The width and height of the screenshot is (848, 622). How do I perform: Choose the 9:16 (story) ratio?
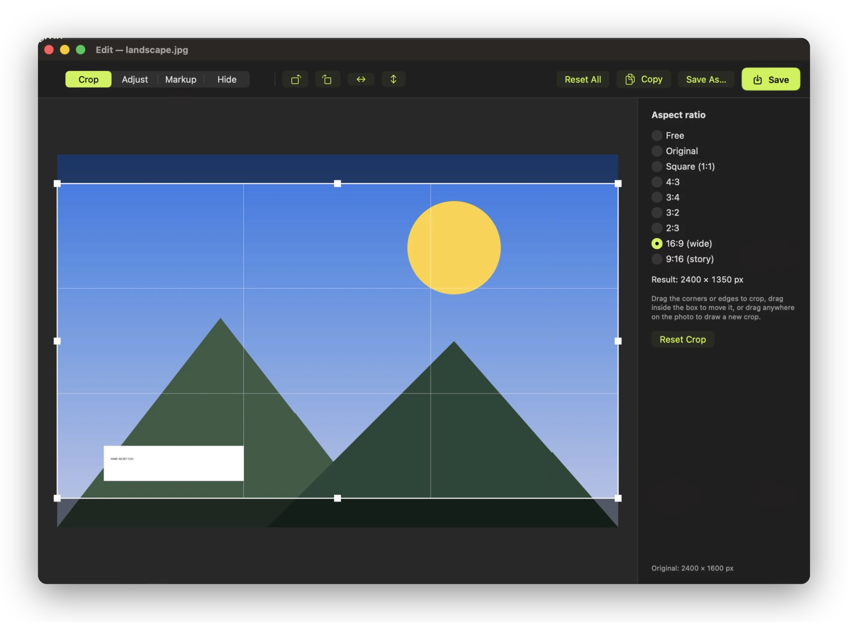click(683, 259)
